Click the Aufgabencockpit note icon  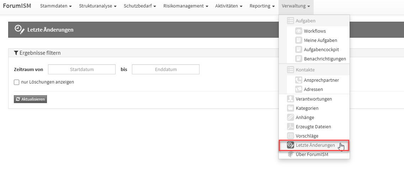pos(299,49)
